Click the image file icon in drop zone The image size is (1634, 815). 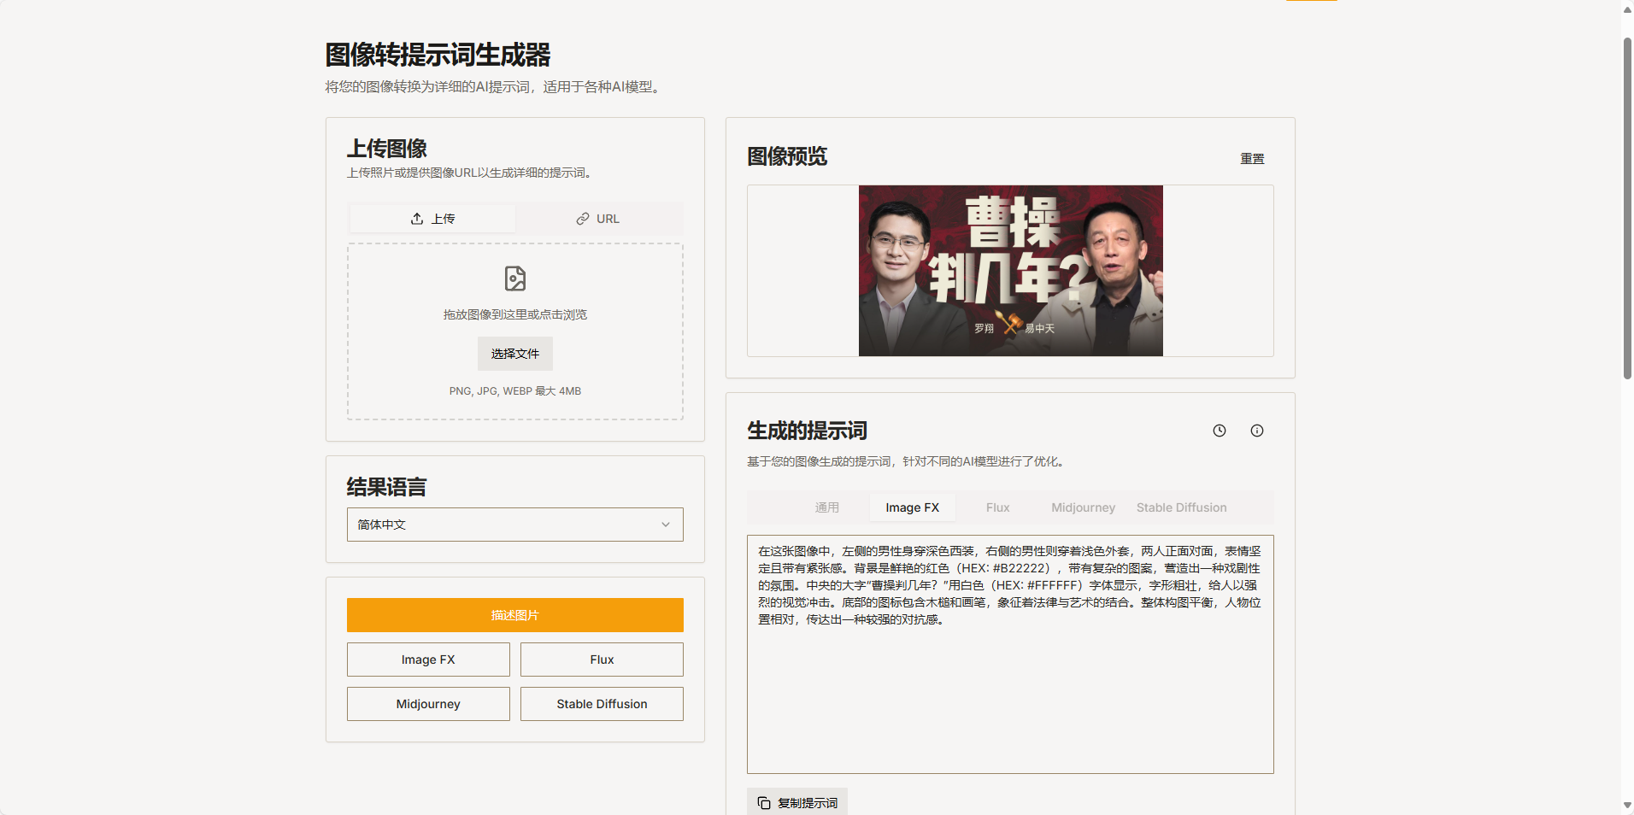coord(515,279)
